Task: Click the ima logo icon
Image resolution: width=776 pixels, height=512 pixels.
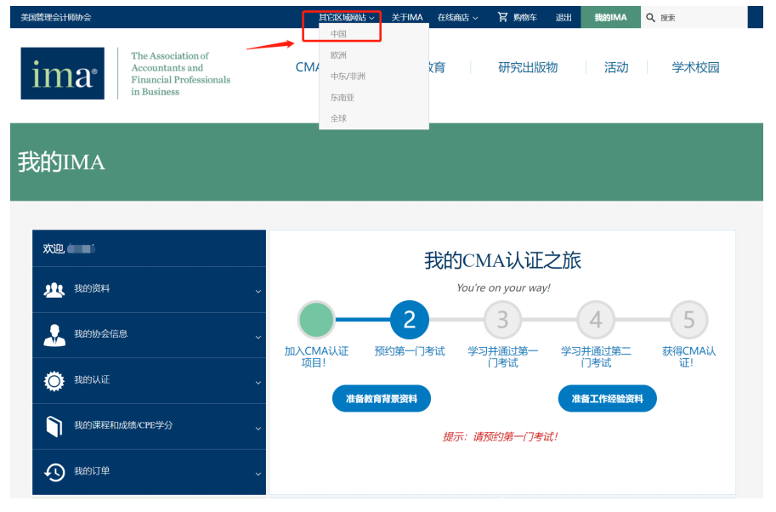Action: point(62,74)
